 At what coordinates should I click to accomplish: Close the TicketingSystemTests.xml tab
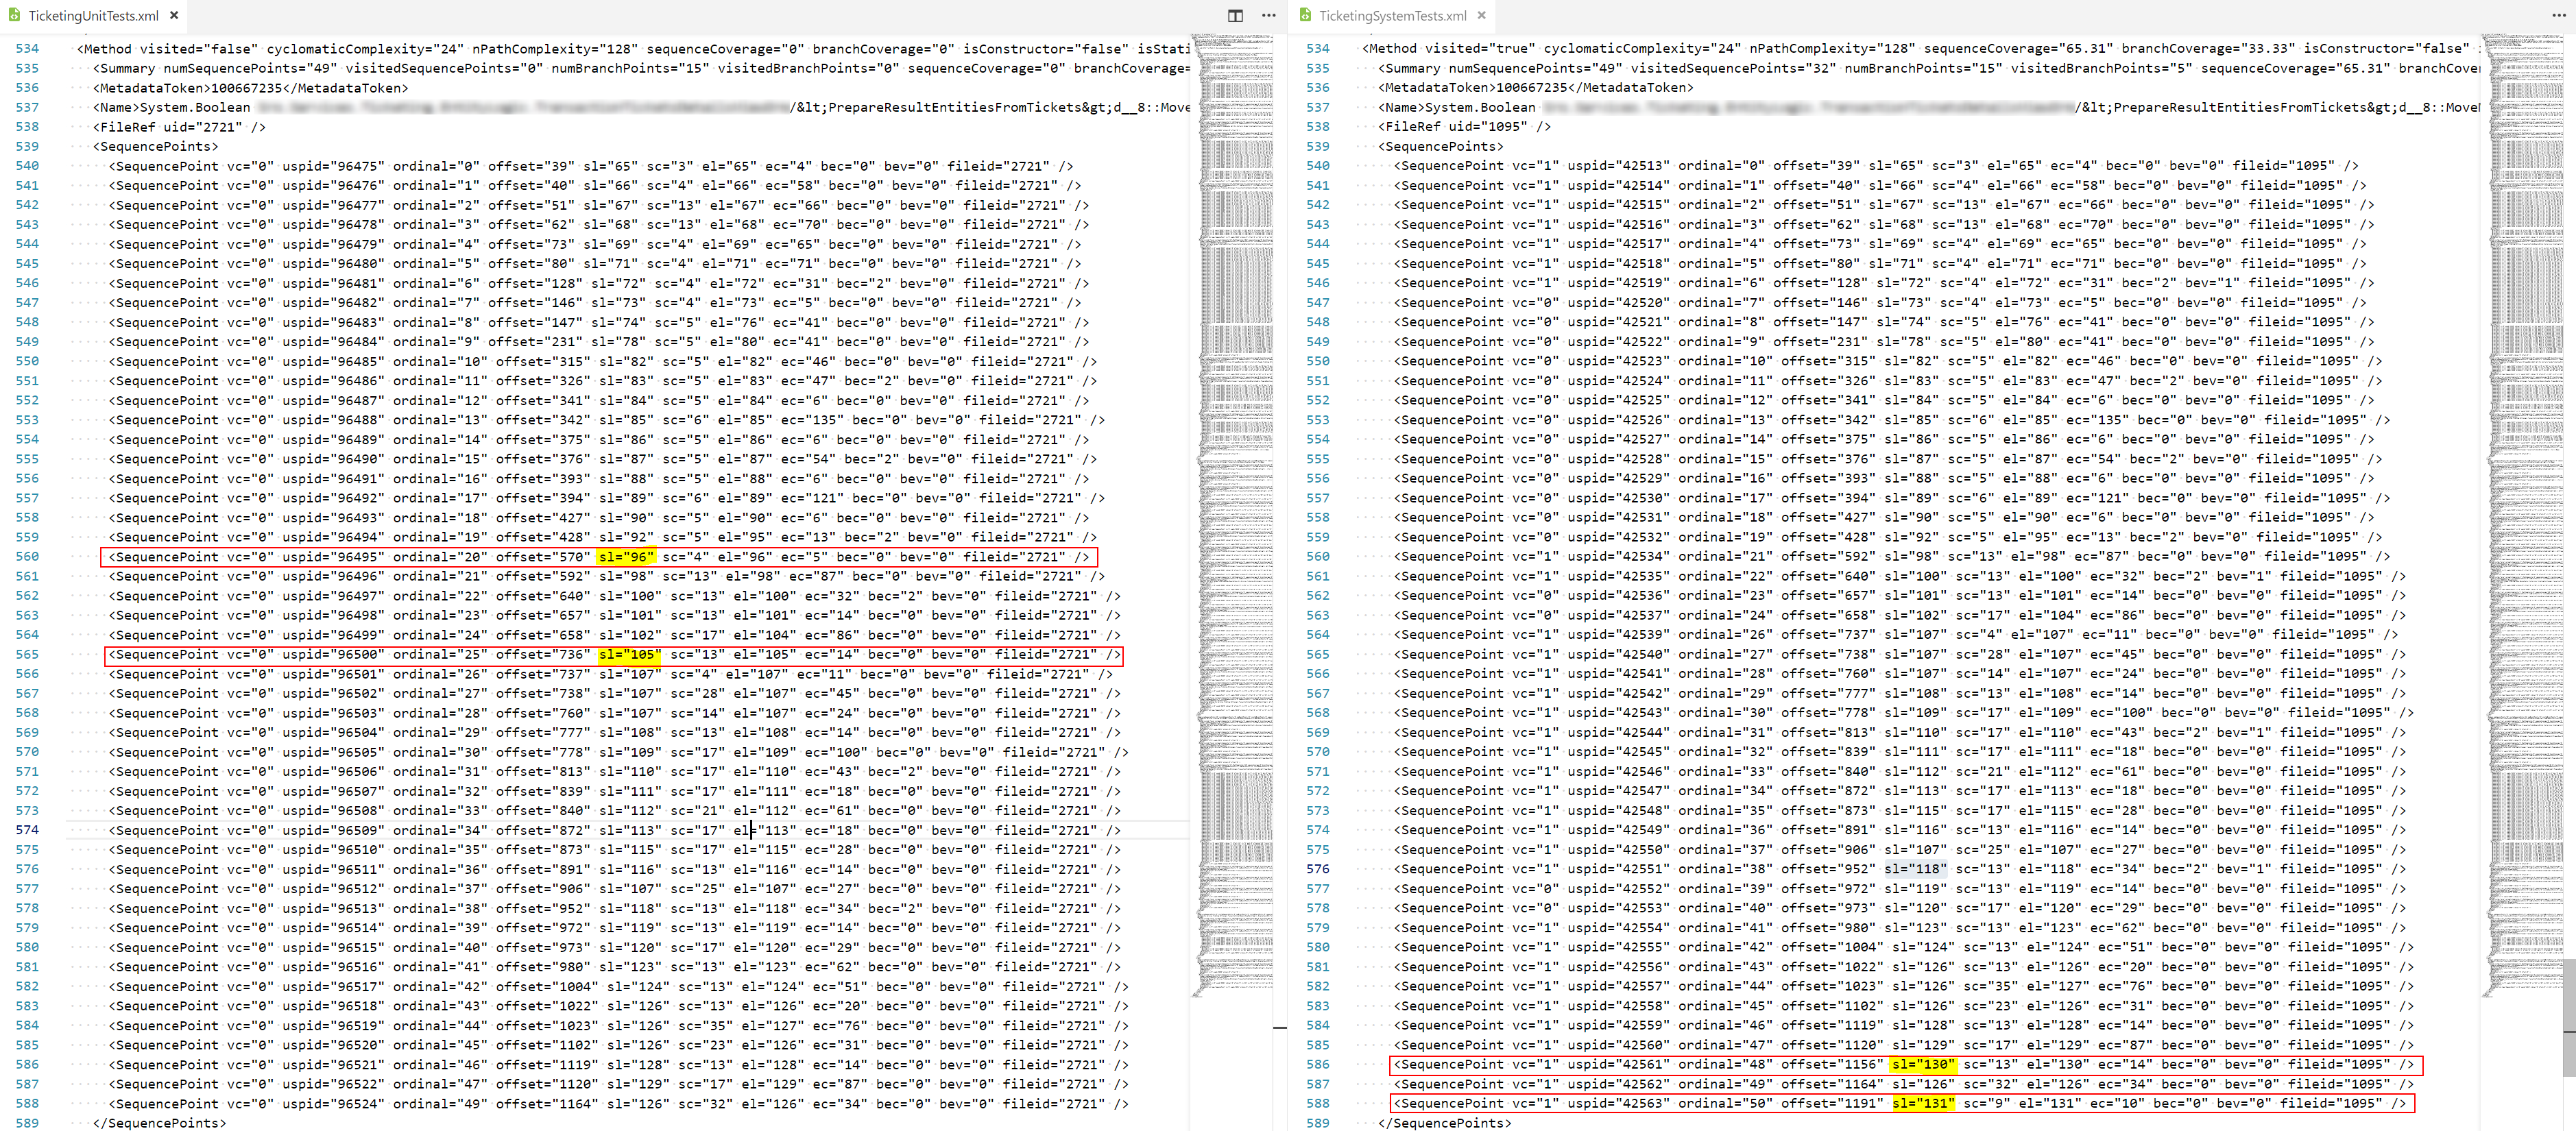(x=1481, y=15)
